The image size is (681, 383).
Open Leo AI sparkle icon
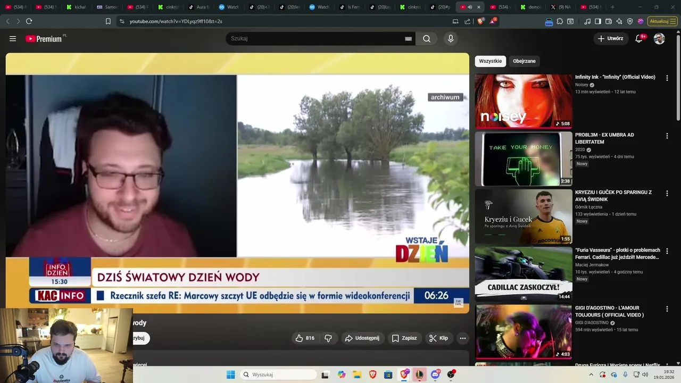tap(619, 21)
